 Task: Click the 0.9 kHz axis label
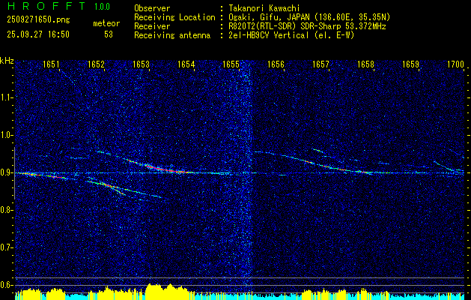coord(6,172)
